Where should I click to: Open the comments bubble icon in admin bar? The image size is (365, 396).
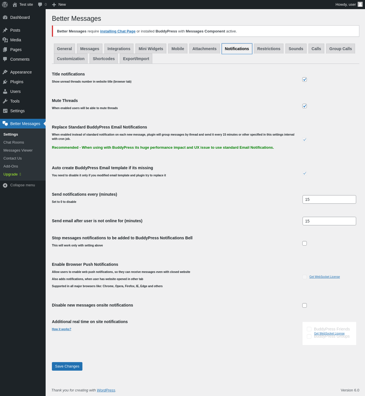(x=40, y=5)
